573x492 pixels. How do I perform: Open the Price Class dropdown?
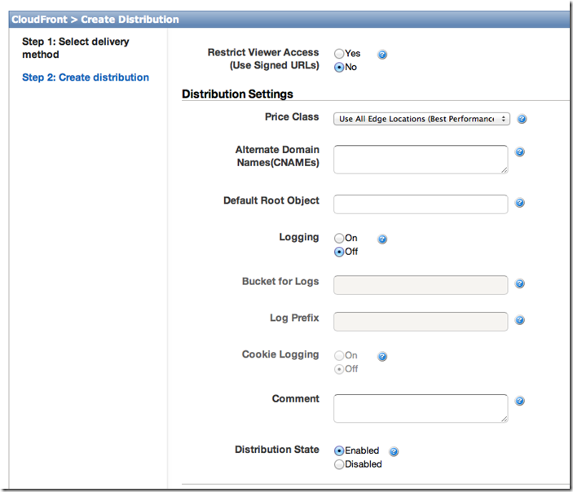[x=421, y=119]
